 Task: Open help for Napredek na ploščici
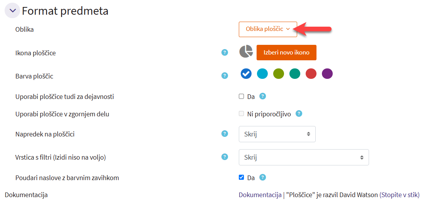[225, 134]
